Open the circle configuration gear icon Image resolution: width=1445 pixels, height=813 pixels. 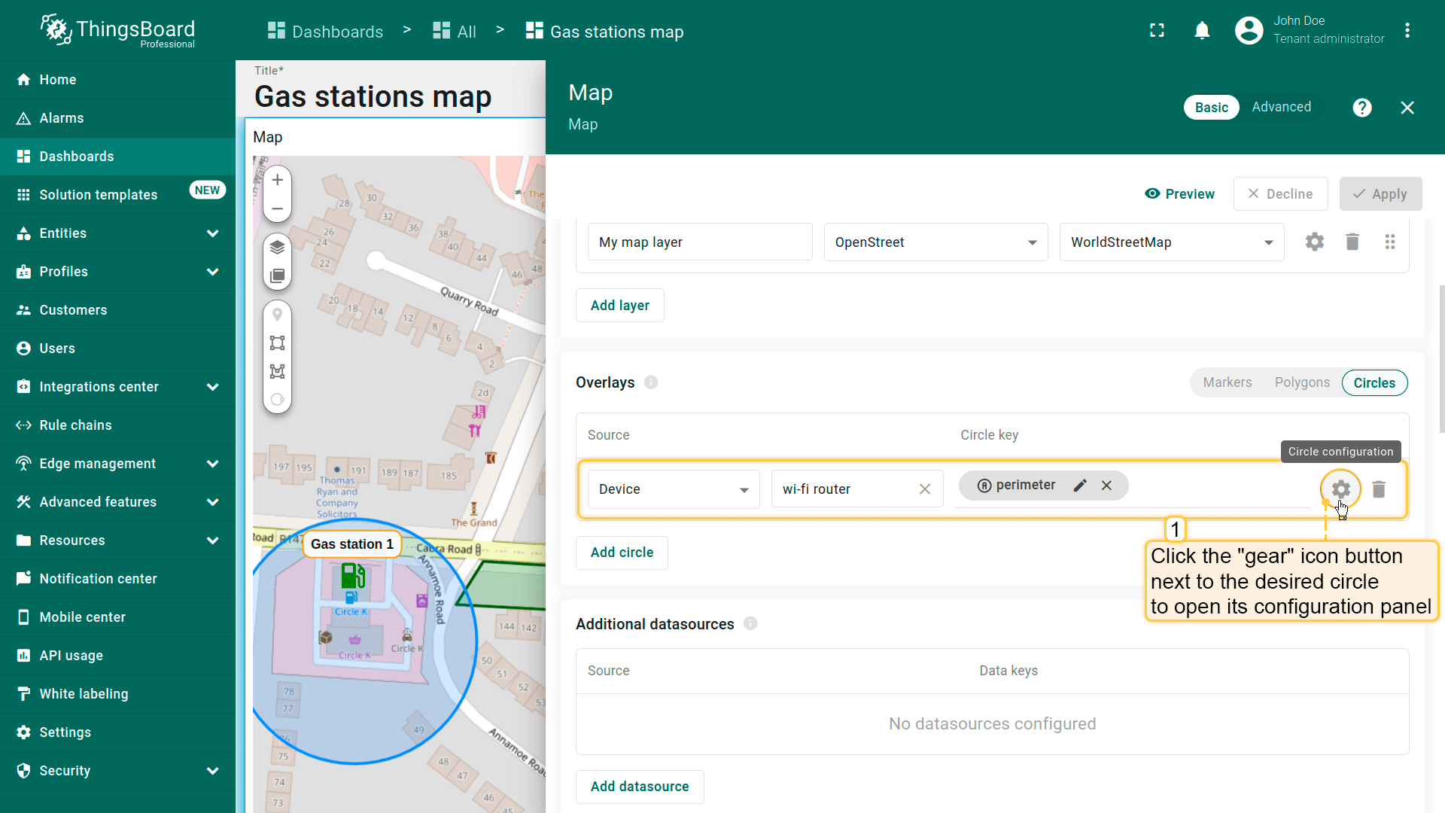(x=1340, y=489)
